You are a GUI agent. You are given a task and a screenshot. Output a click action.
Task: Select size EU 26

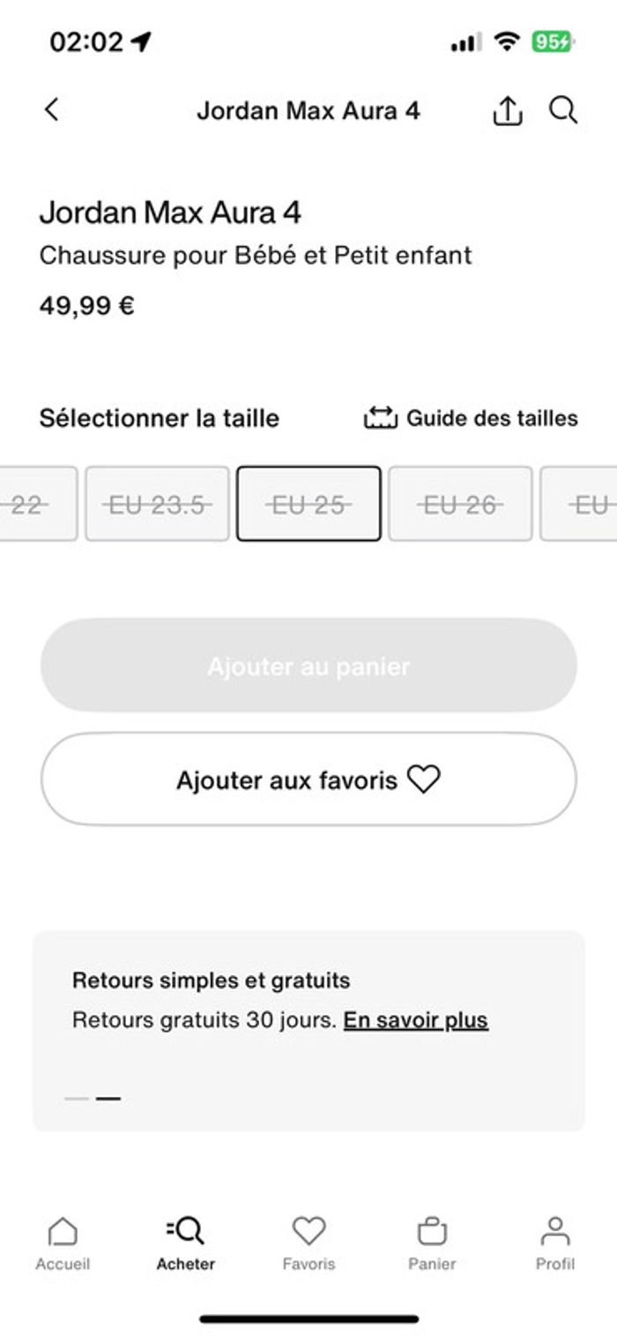point(460,504)
